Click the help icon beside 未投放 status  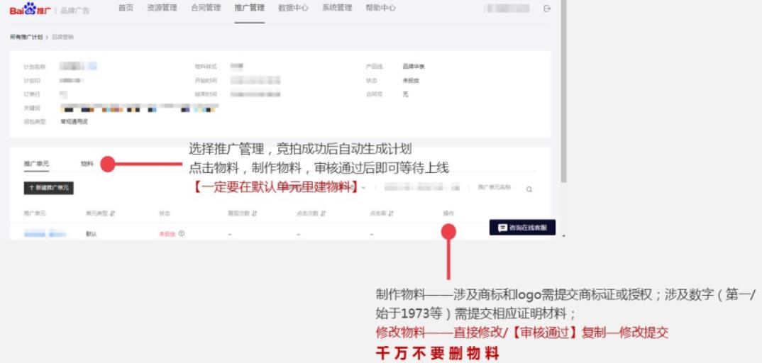(181, 233)
